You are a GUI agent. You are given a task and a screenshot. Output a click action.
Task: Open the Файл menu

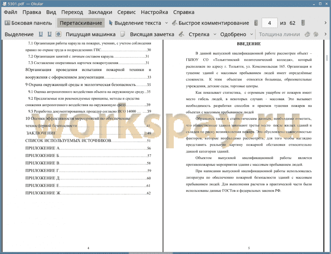pyautogui.click(x=11, y=12)
